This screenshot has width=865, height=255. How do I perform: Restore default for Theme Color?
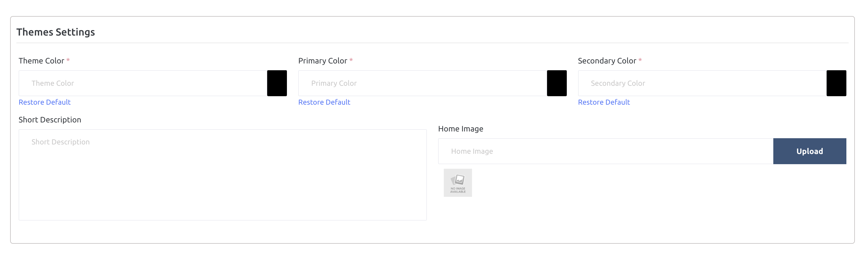coord(45,102)
